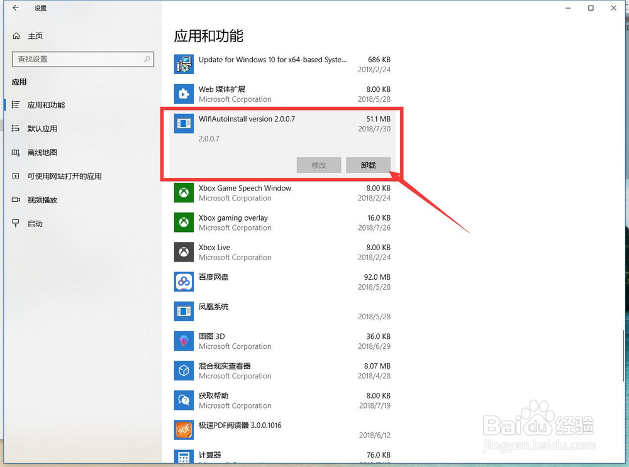
Task: Open the 默认应用 page
Action: (x=42, y=129)
